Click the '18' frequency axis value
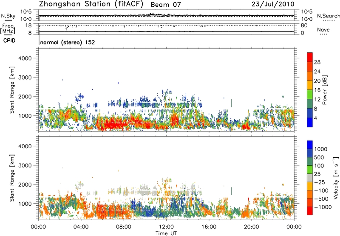Screen dimensions: 340x236 point(28,26)
